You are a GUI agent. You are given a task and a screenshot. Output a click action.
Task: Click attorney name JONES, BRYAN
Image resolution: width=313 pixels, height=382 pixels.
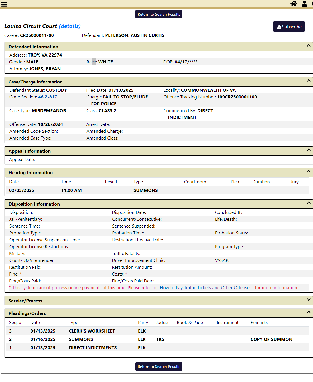tap(45, 69)
